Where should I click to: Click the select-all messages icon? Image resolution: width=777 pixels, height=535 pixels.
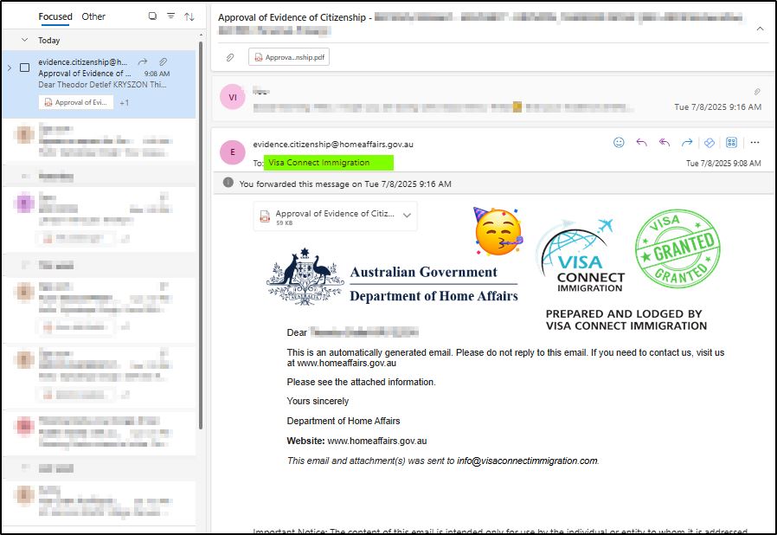click(x=152, y=16)
